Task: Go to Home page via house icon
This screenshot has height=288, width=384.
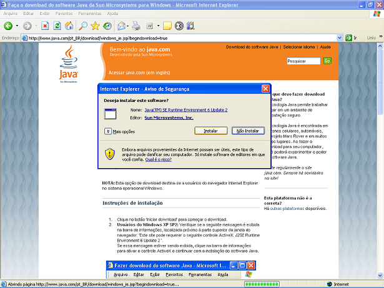Action: 69,26
